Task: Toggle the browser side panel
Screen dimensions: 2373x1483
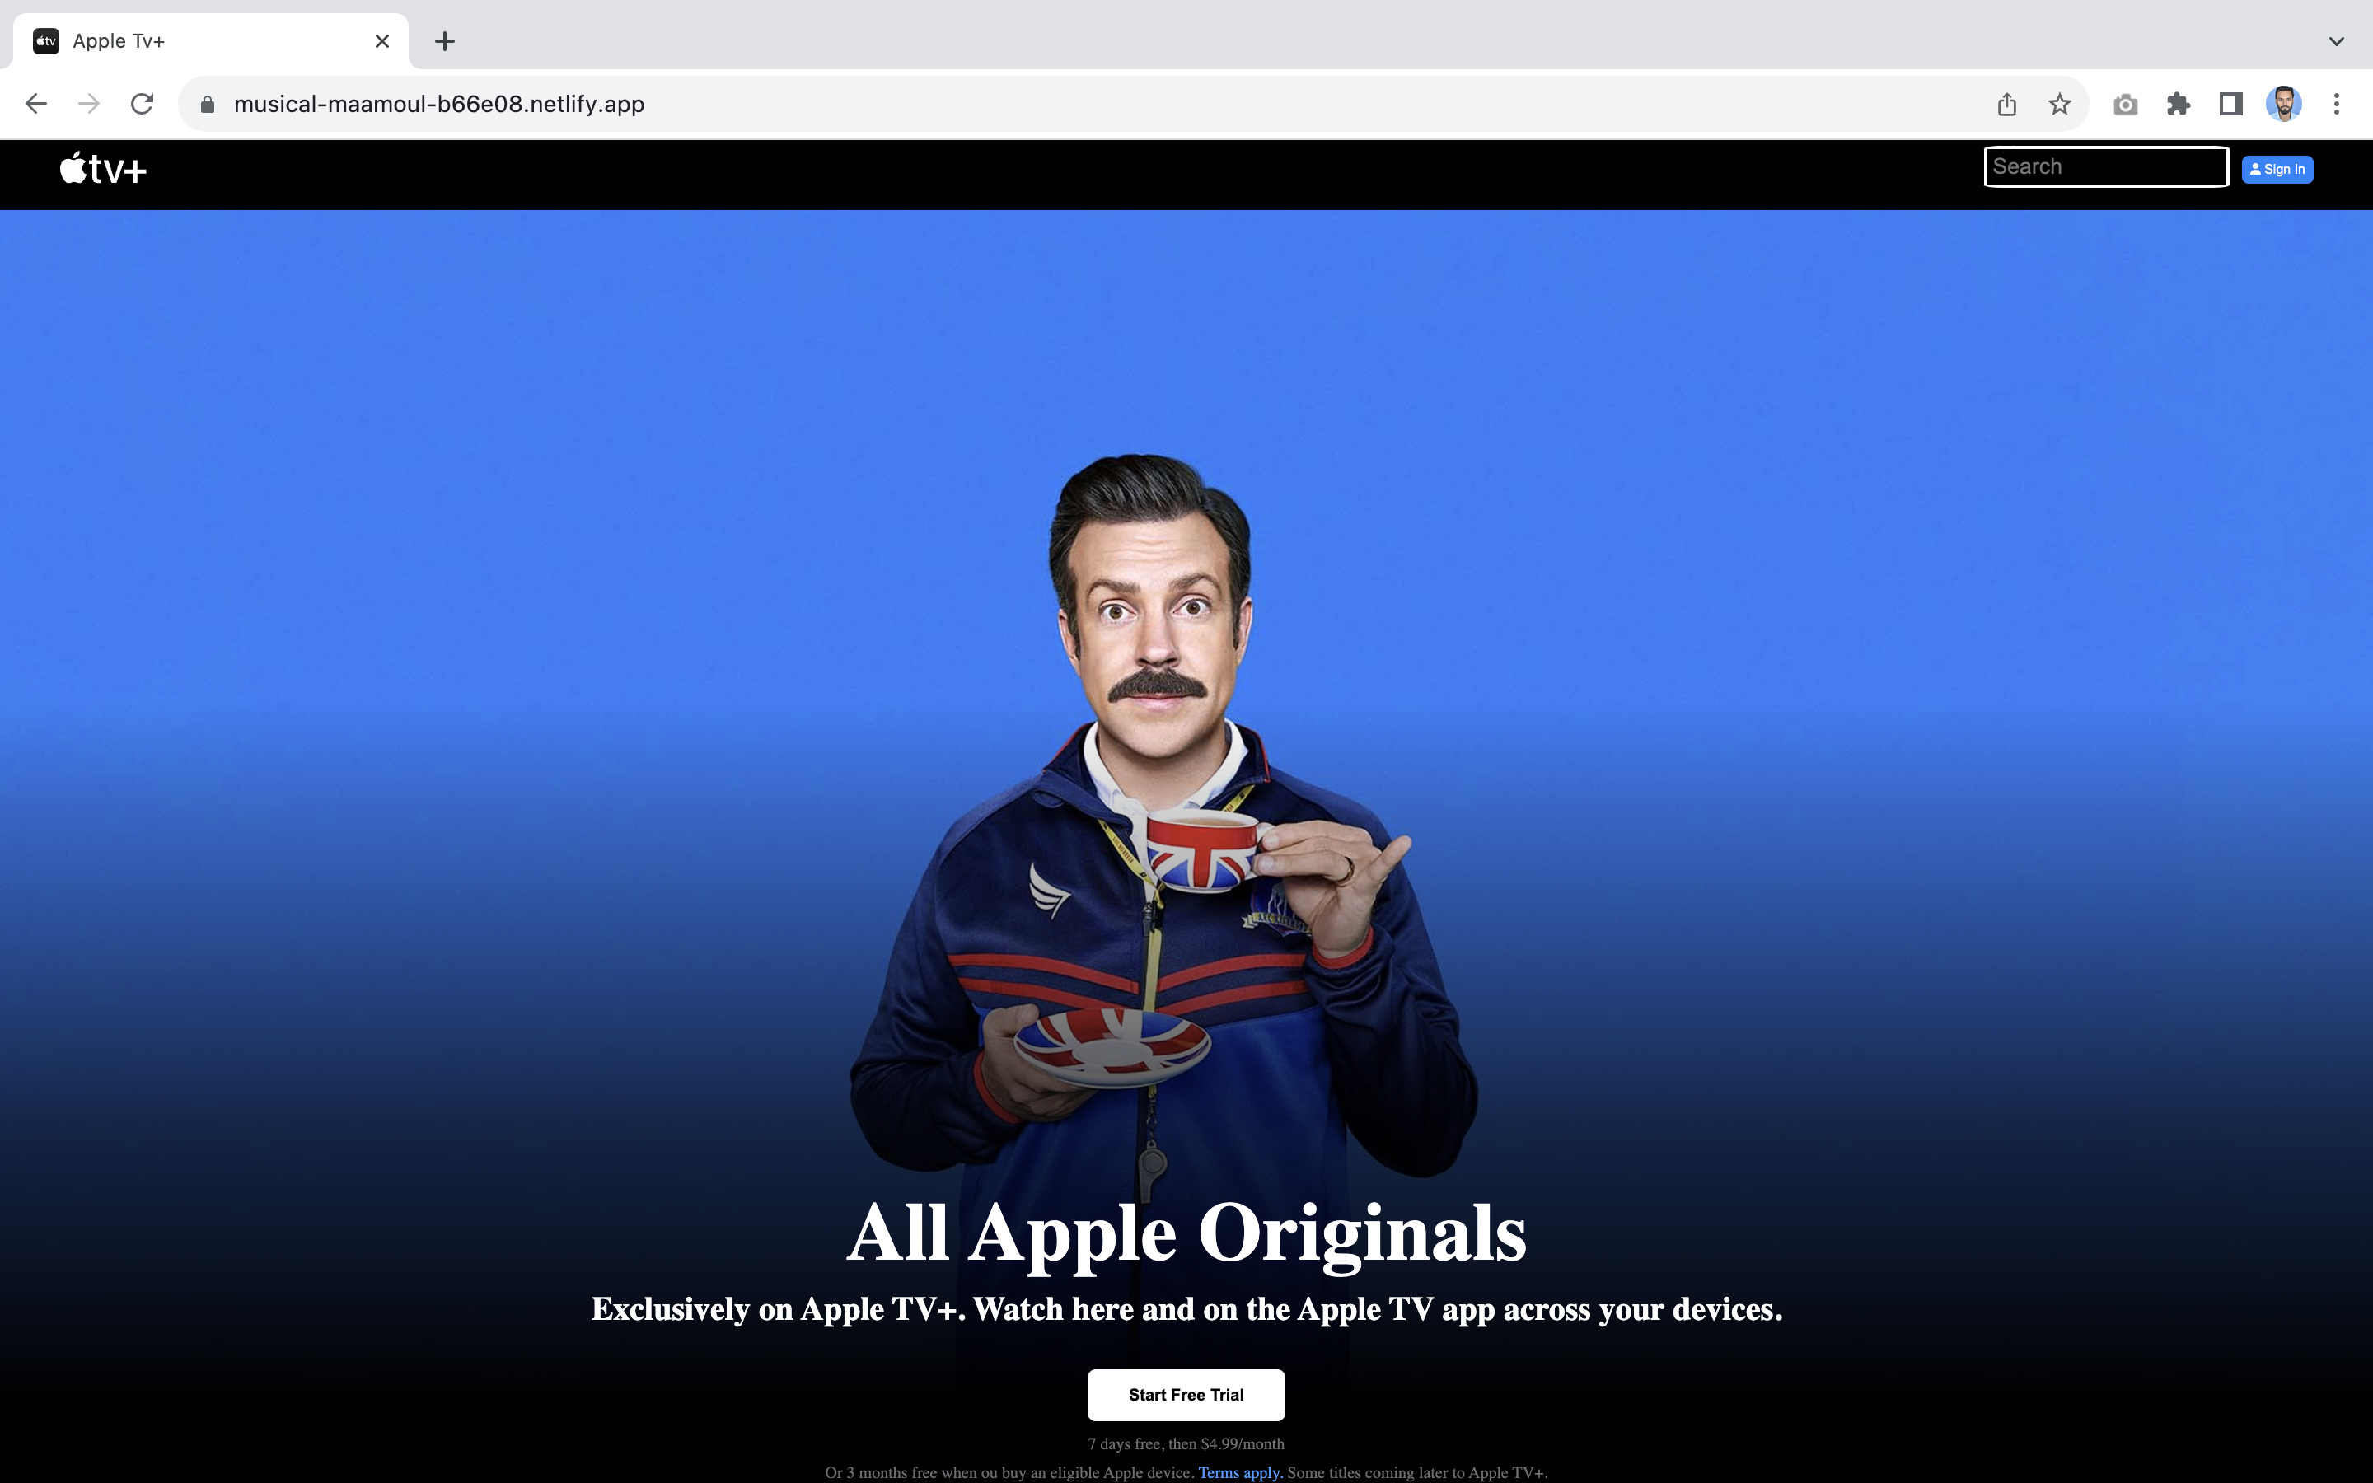Action: [2230, 104]
